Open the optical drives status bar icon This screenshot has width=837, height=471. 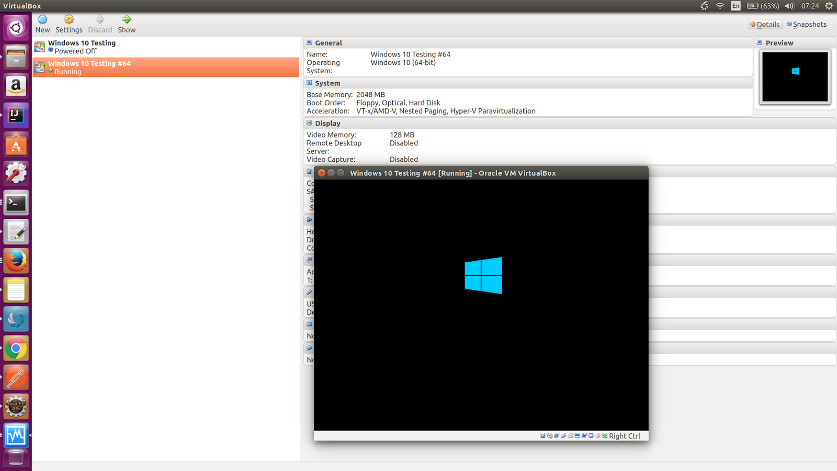(x=549, y=435)
